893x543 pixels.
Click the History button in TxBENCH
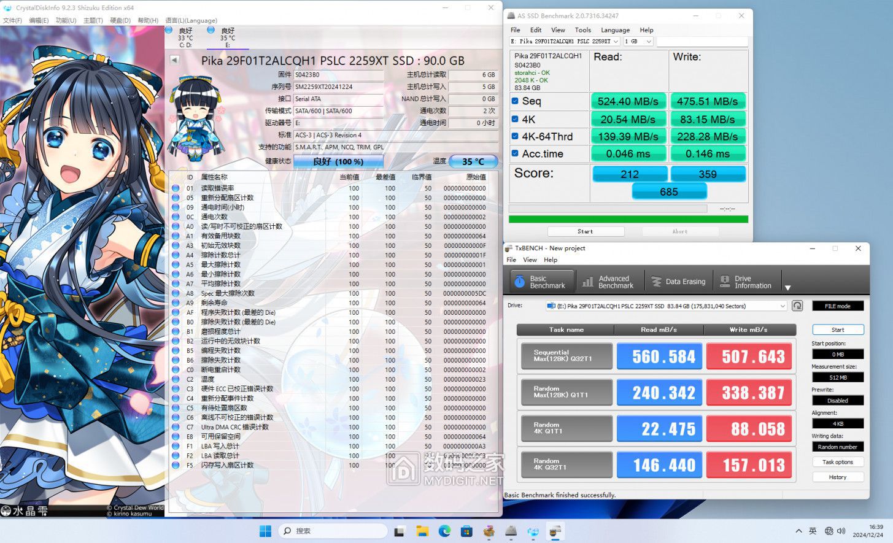pos(838,477)
